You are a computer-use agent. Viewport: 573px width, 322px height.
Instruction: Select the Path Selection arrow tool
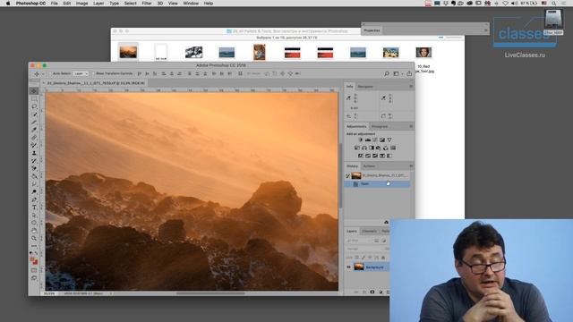tap(34, 215)
